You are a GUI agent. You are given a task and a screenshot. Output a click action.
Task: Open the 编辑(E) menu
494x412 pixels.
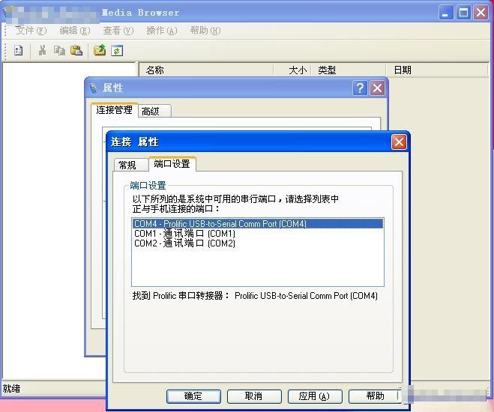pos(75,31)
